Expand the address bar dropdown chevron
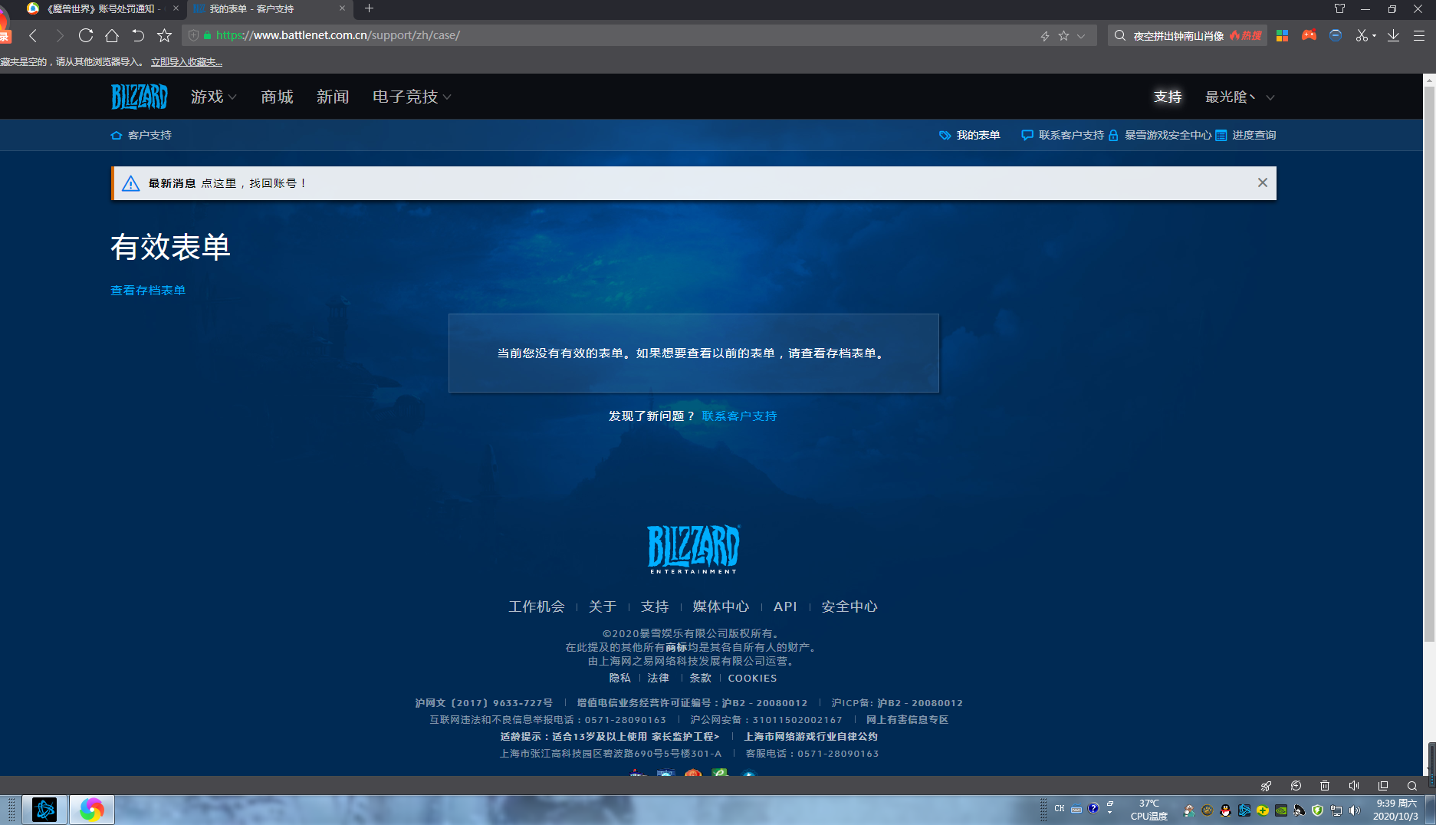Viewport: 1436px width, 825px height. point(1081,36)
